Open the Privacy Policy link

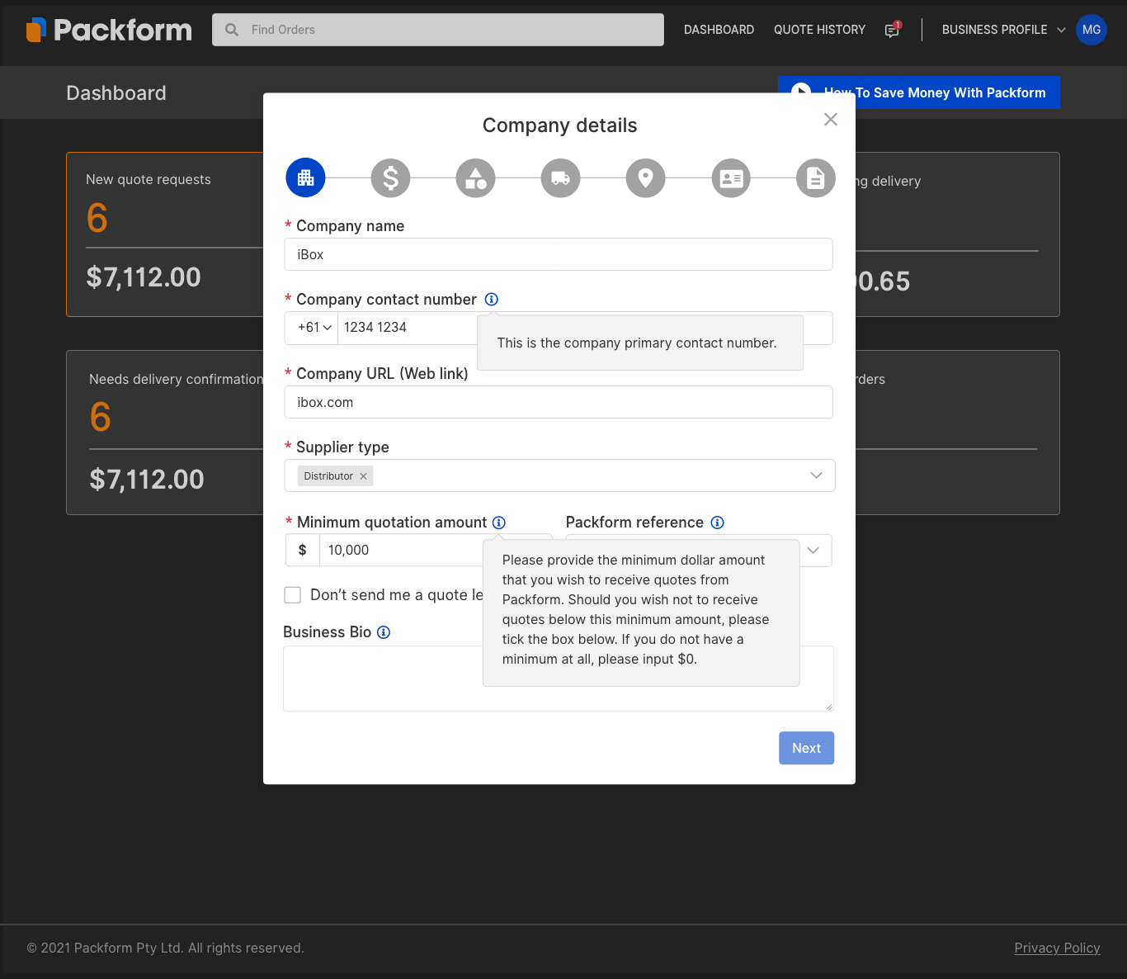pos(1057,948)
